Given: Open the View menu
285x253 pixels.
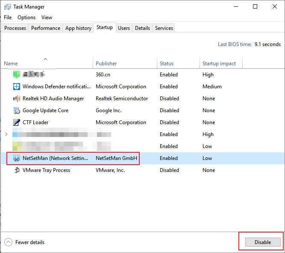Looking at the screenshot, I should tap(47, 17).
